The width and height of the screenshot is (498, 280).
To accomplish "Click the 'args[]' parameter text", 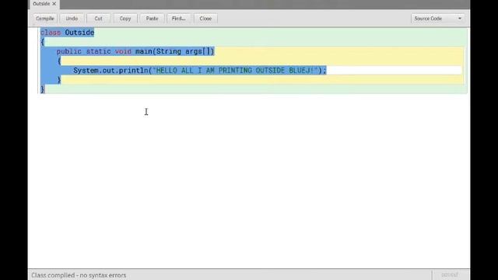I will click(198, 51).
